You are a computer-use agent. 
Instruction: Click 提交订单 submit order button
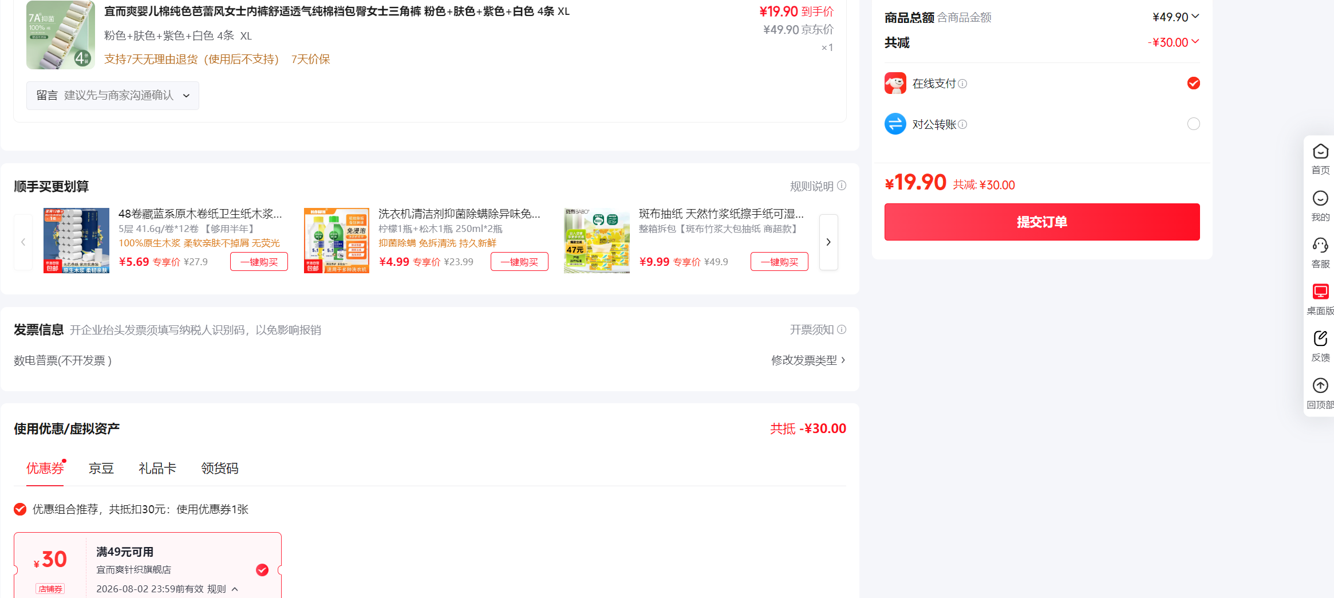pos(1042,222)
